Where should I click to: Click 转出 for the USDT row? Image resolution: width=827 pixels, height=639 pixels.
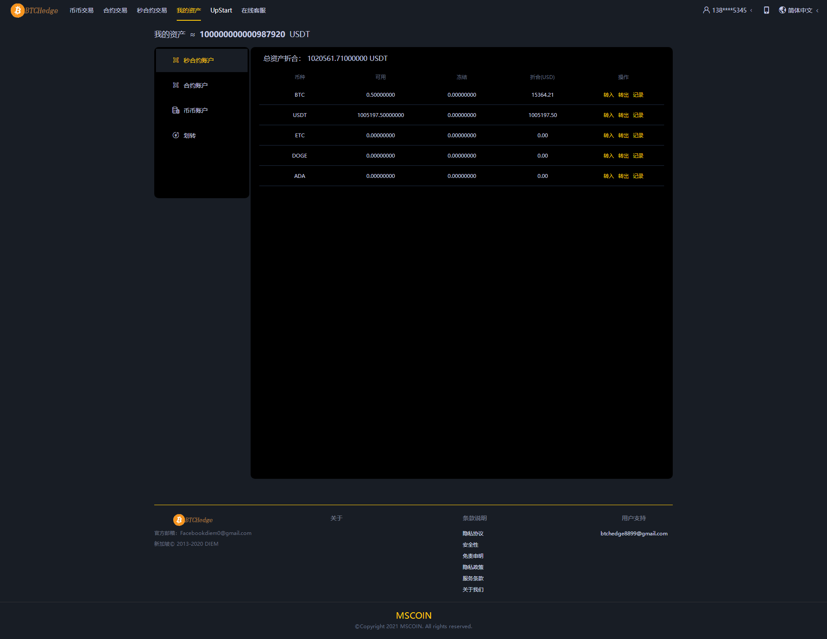pos(623,115)
